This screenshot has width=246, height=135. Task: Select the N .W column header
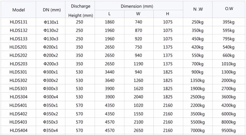(198, 9)
